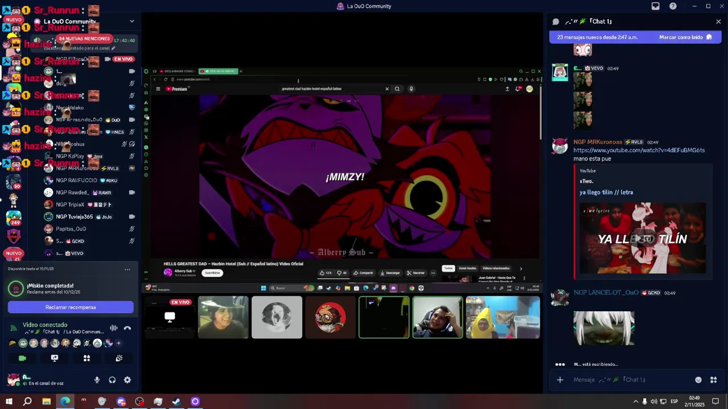Mute the microphone in user panel
This screenshot has height=409, width=728.
97,380
